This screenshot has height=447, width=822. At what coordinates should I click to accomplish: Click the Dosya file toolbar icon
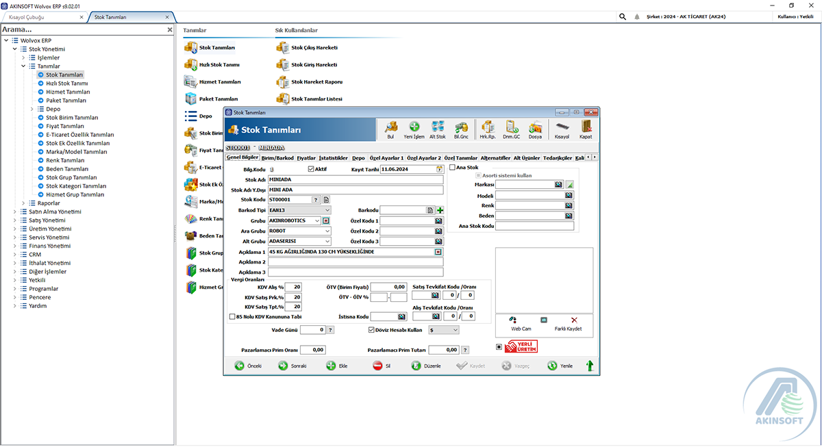[x=534, y=128]
